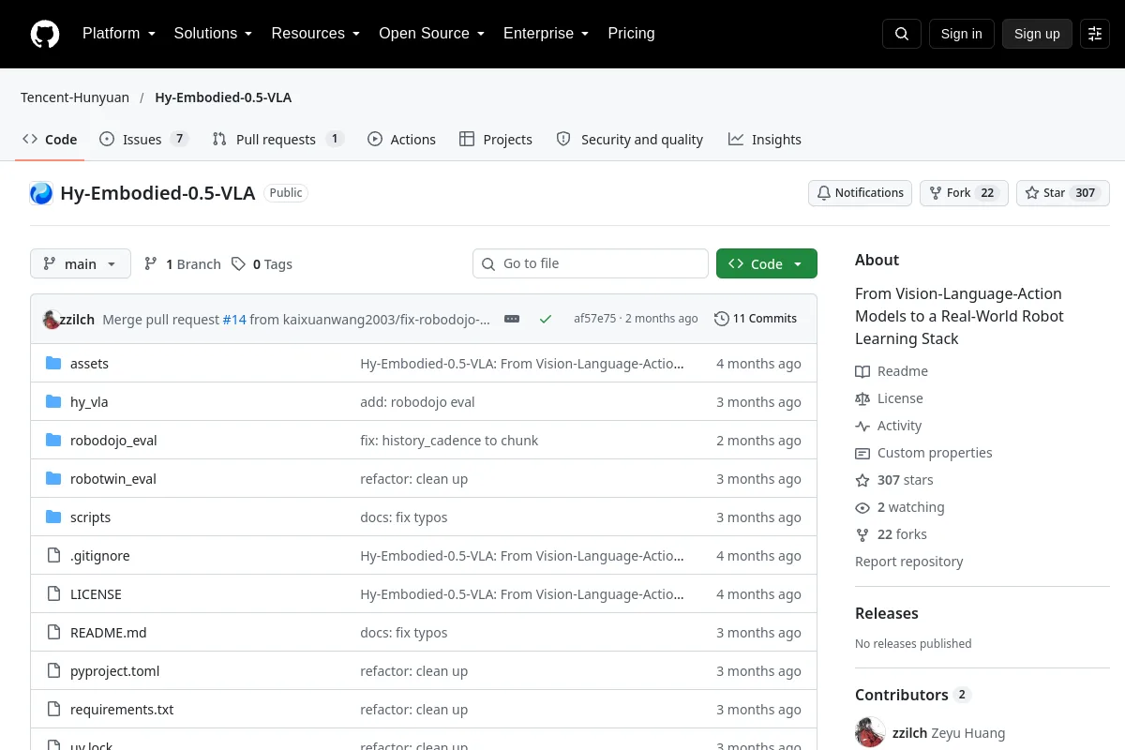Click the green check status icon
1125x750 pixels.
[x=546, y=319]
